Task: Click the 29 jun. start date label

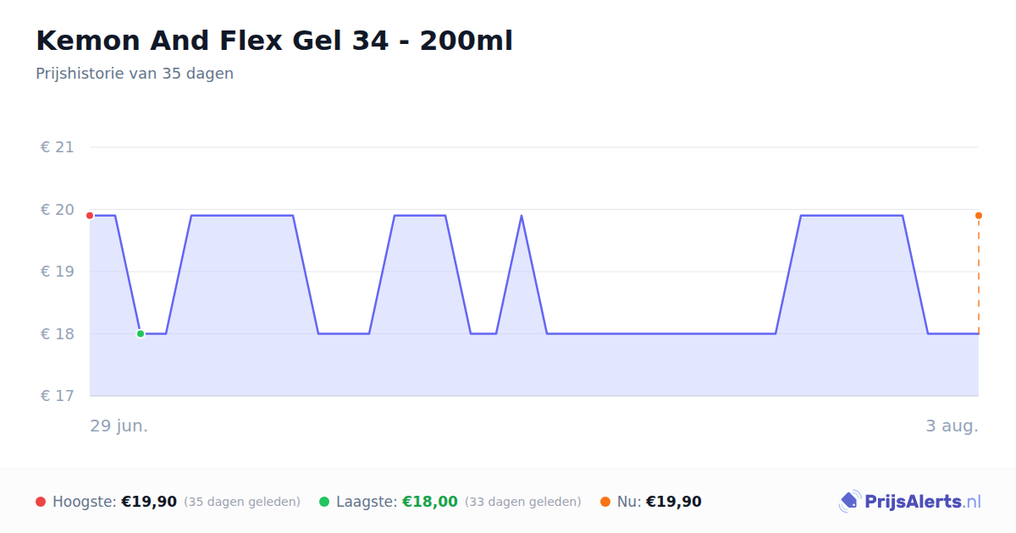Action: (119, 426)
